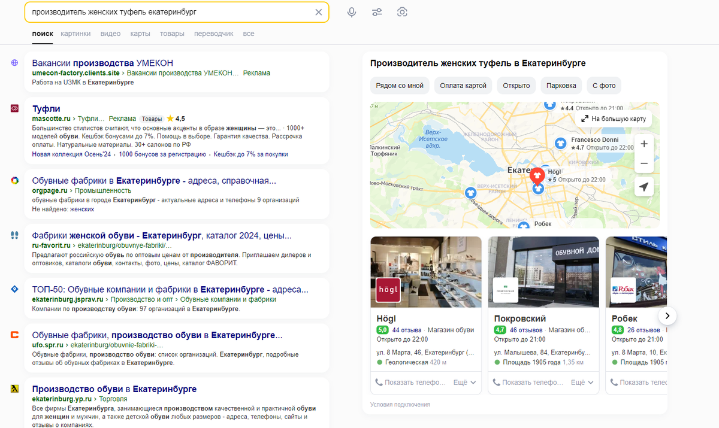Image resolution: width=719 pixels, height=428 pixels.
Task: Toggle the Парковка filter
Action: (x=561, y=86)
